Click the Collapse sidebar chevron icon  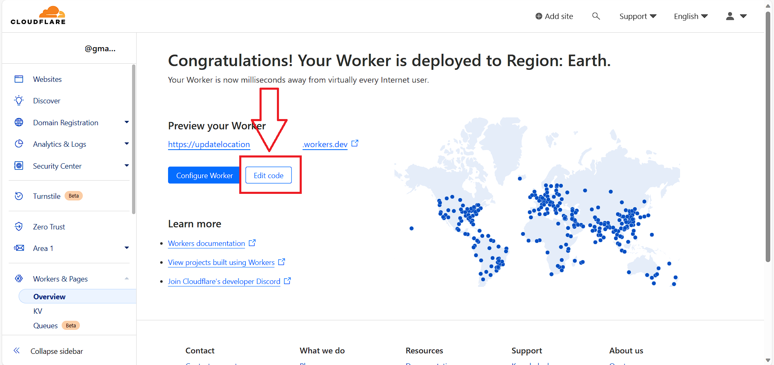17,351
